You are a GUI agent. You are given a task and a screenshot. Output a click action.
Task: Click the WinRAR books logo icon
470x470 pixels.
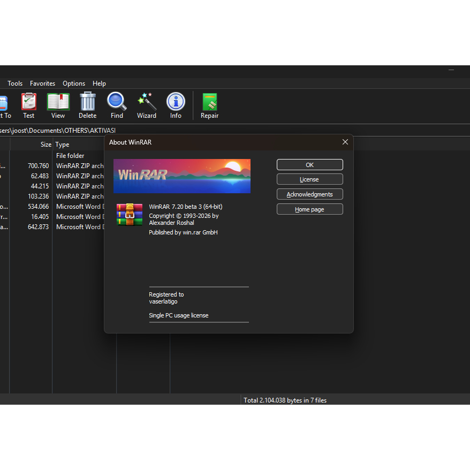(x=130, y=214)
